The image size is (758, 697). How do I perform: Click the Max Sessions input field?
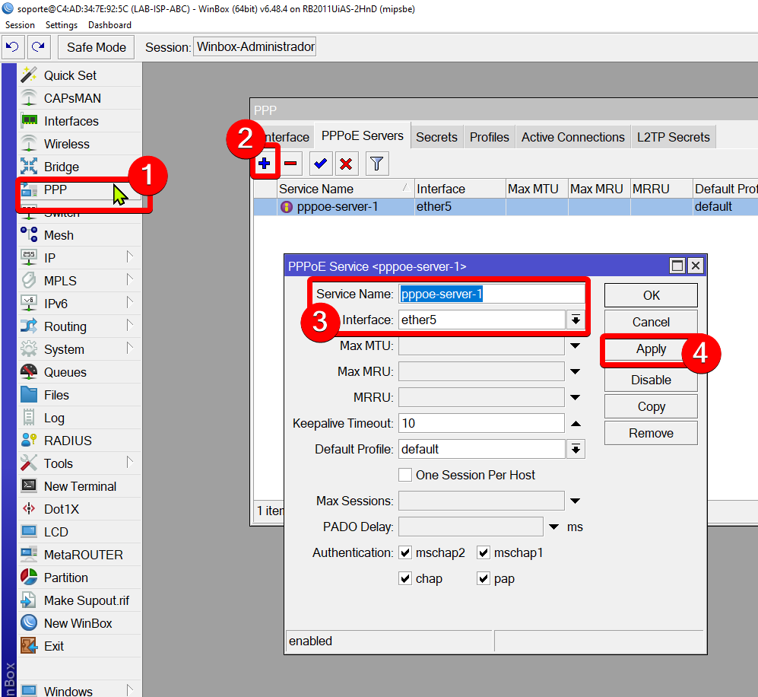[x=479, y=501]
